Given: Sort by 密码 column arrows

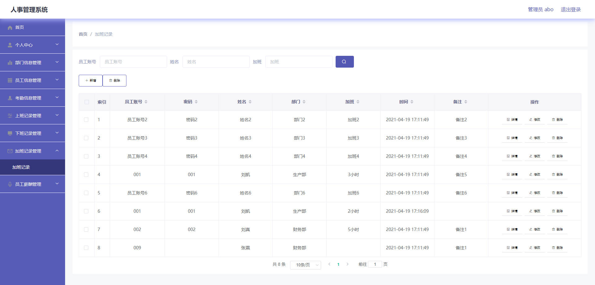Looking at the screenshot, I should (x=196, y=102).
